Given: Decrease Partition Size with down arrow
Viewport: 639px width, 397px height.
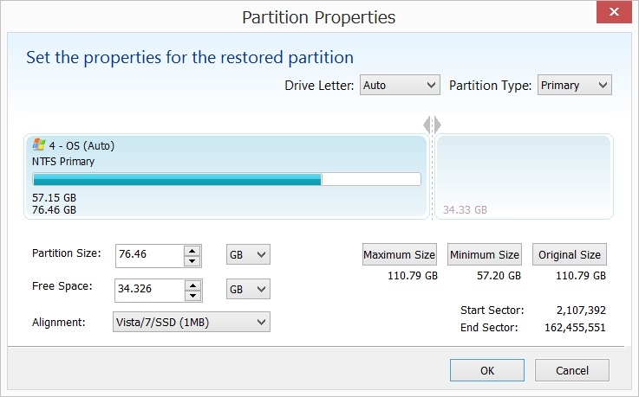Looking at the screenshot, I should point(192,260).
